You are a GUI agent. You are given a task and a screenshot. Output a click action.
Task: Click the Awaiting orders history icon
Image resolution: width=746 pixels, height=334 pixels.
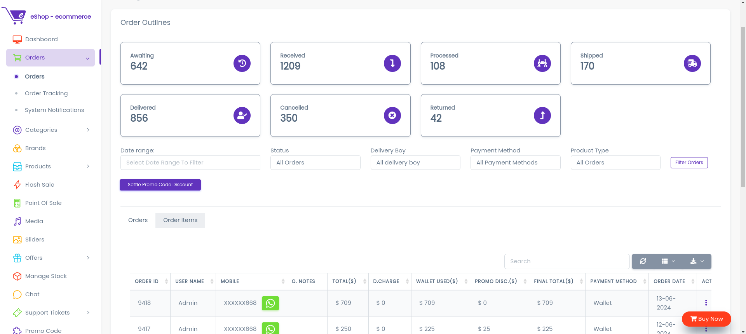pyautogui.click(x=242, y=63)
